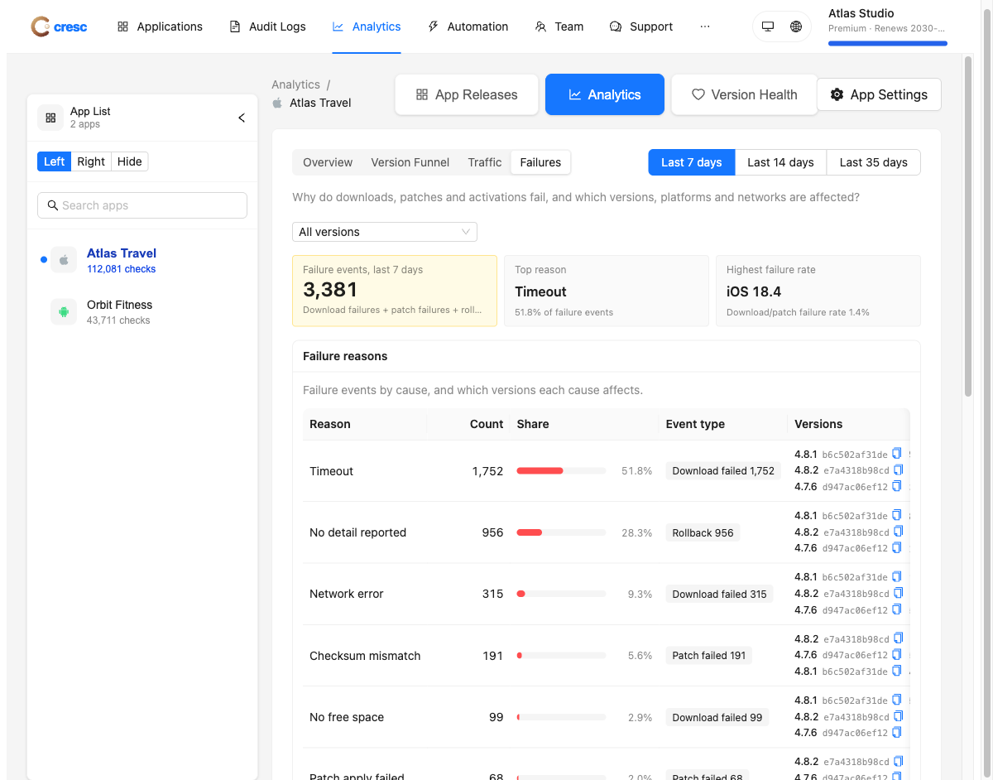Open the Atlas Studio account menu

(x=888, y=26)
